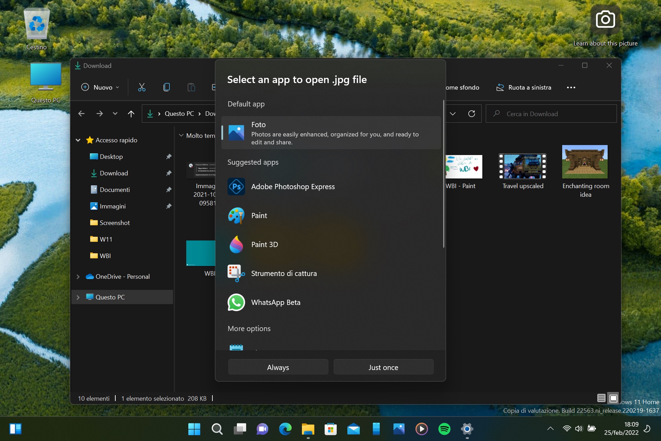Open Documenti in the navigation pane

pyautogui.click(x=115, y=190)
